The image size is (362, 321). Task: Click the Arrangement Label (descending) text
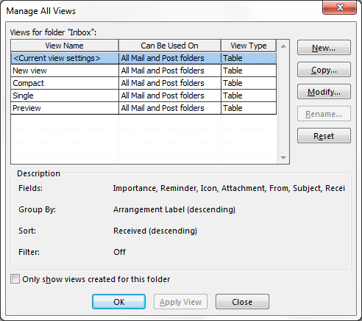pos(174,209)
